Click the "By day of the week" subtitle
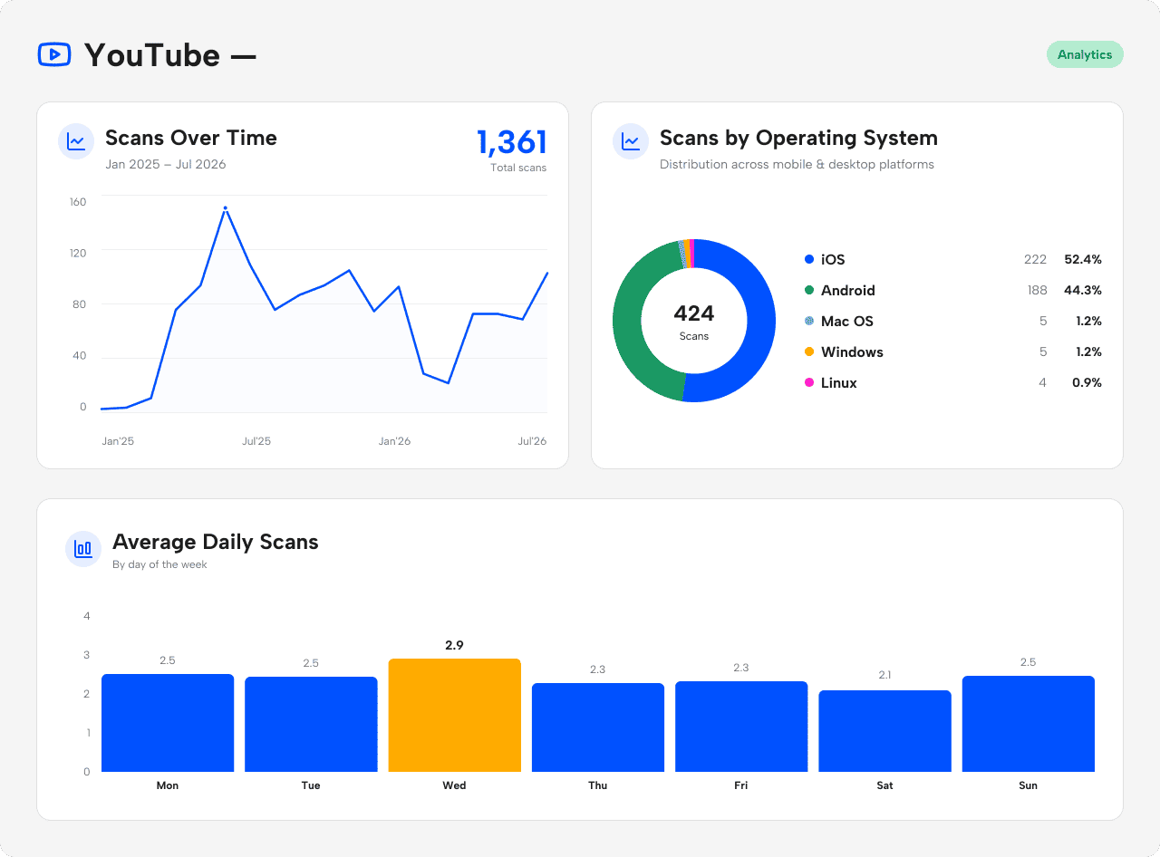The width and height of the screenshot is (1160, 857). 159,564
